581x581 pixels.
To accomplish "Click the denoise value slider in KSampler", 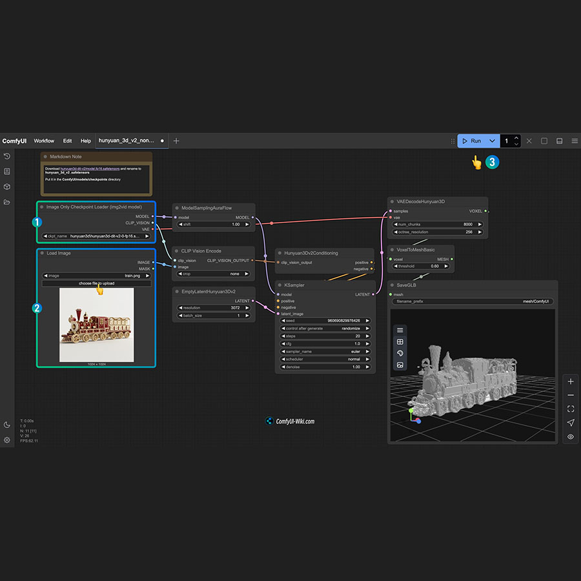I will tap(325, 367).
